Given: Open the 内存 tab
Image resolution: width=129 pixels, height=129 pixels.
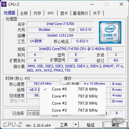Looking at the screenshot, I should (37, 13).
